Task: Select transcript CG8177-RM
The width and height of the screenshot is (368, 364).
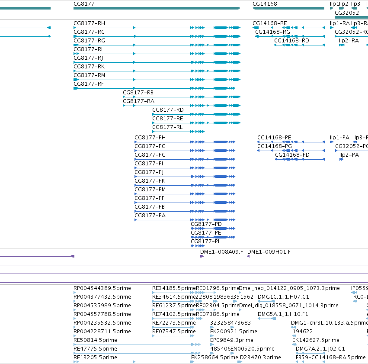Action: click(89, 75)
